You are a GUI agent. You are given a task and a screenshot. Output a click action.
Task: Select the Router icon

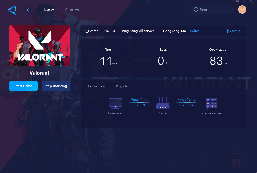(x=163, y=104)
